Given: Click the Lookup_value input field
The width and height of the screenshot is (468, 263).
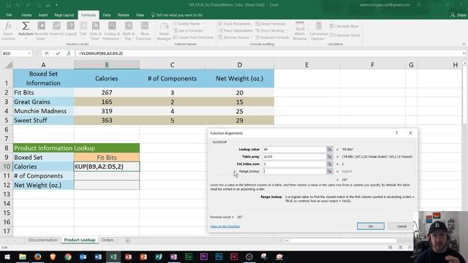Looking at the screenshot, I should click(x=295, y=149).
